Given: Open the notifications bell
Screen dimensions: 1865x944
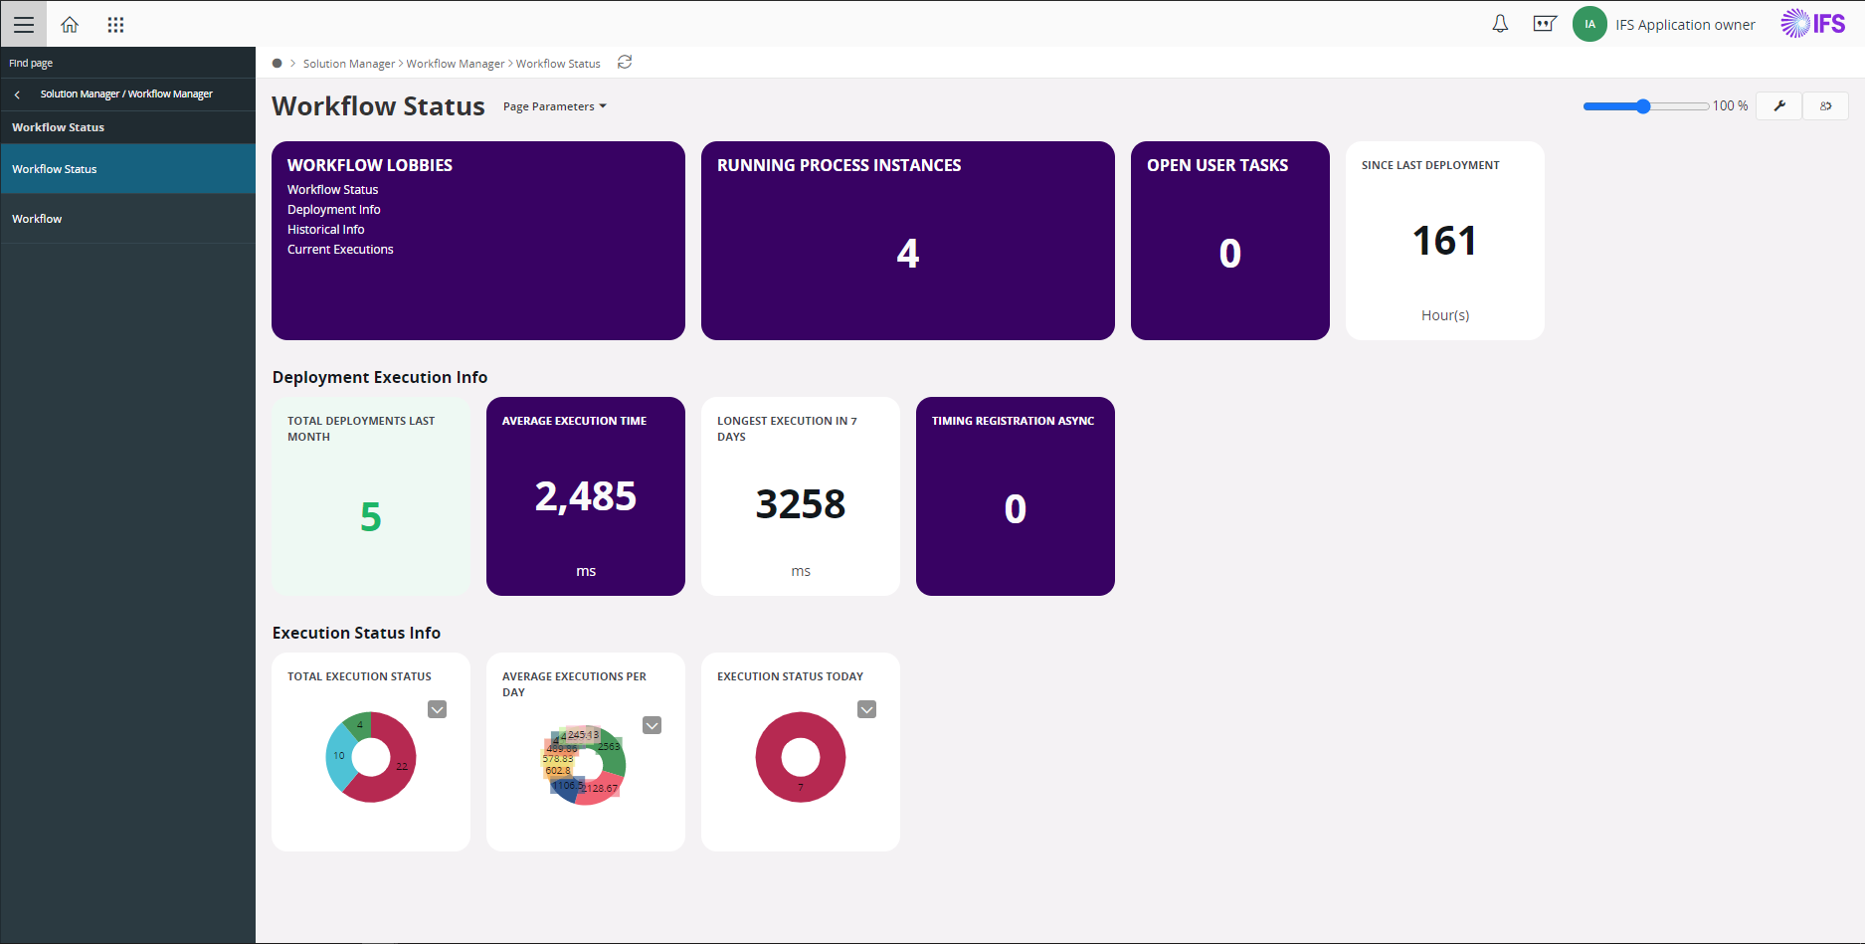Looking at the screenshot, I should coord(1500,24).
